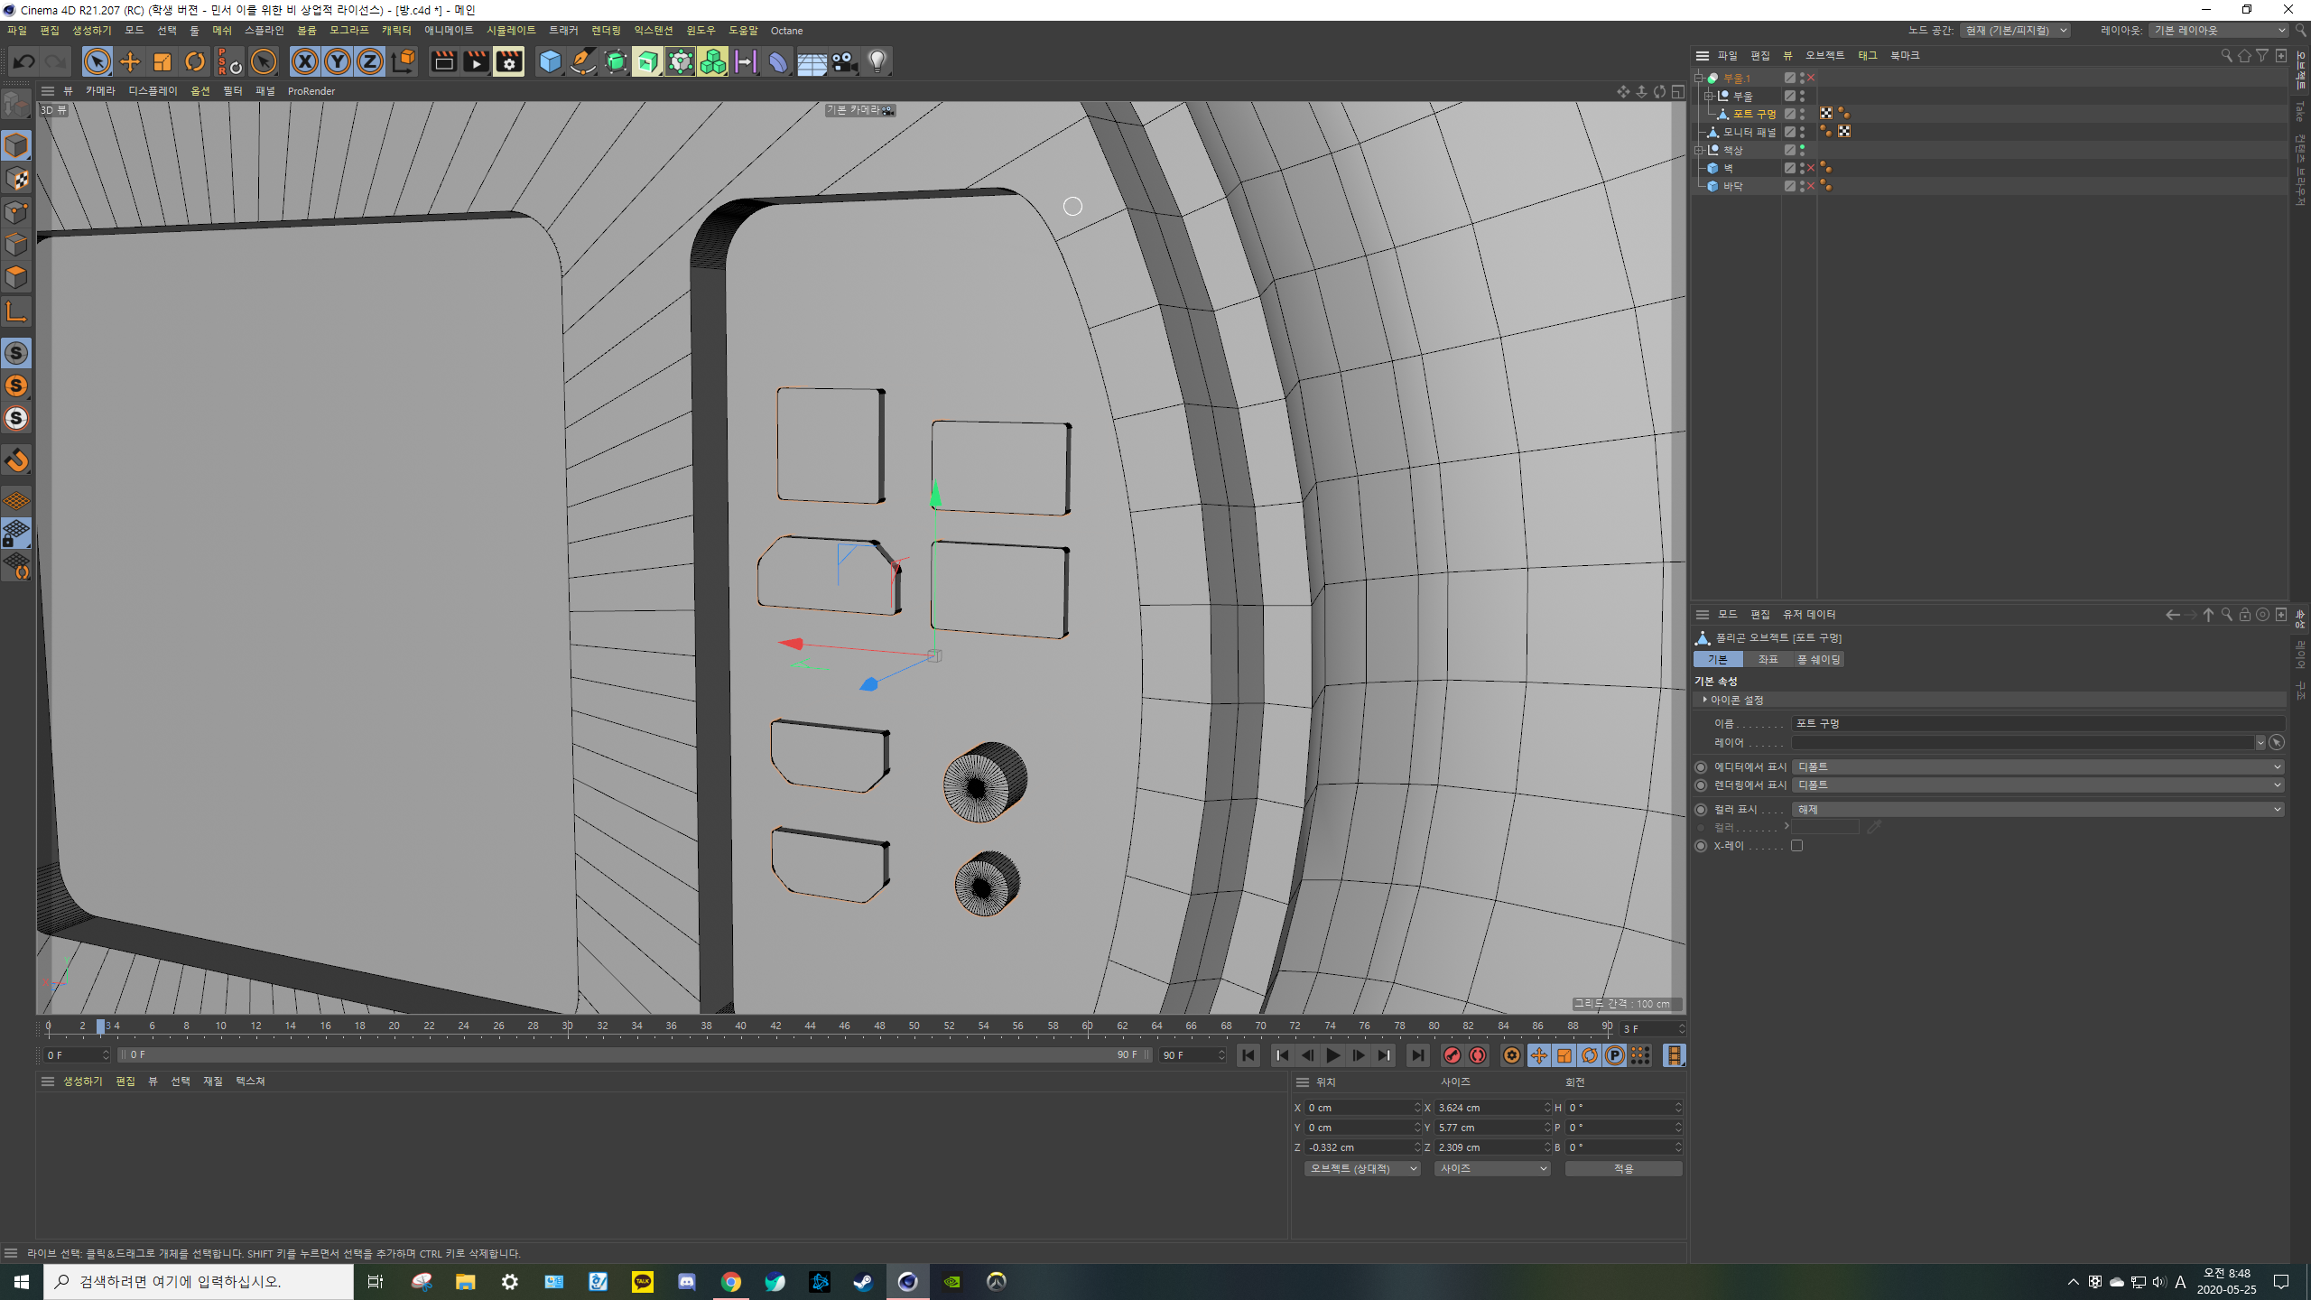Click the MoGraph Cloner icon
This screenshot has height=1300, width=2311.
click(712, 61)
